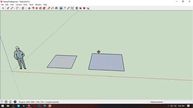Open the Windows Start menu
This screenshot has height=108, width=193.
2,106
